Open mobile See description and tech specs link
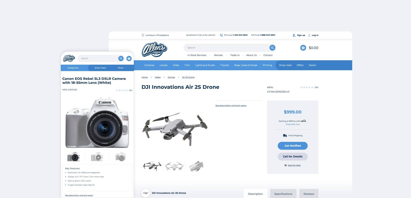The image size is (411, 198). click(79, 195)
